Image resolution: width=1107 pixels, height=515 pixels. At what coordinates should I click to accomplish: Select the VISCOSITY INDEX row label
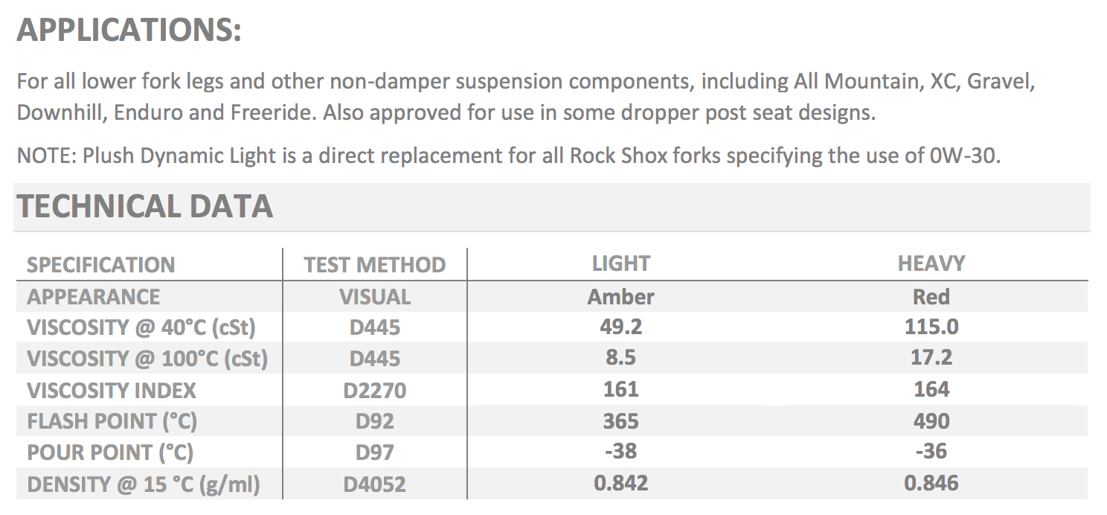pos(112,390)
